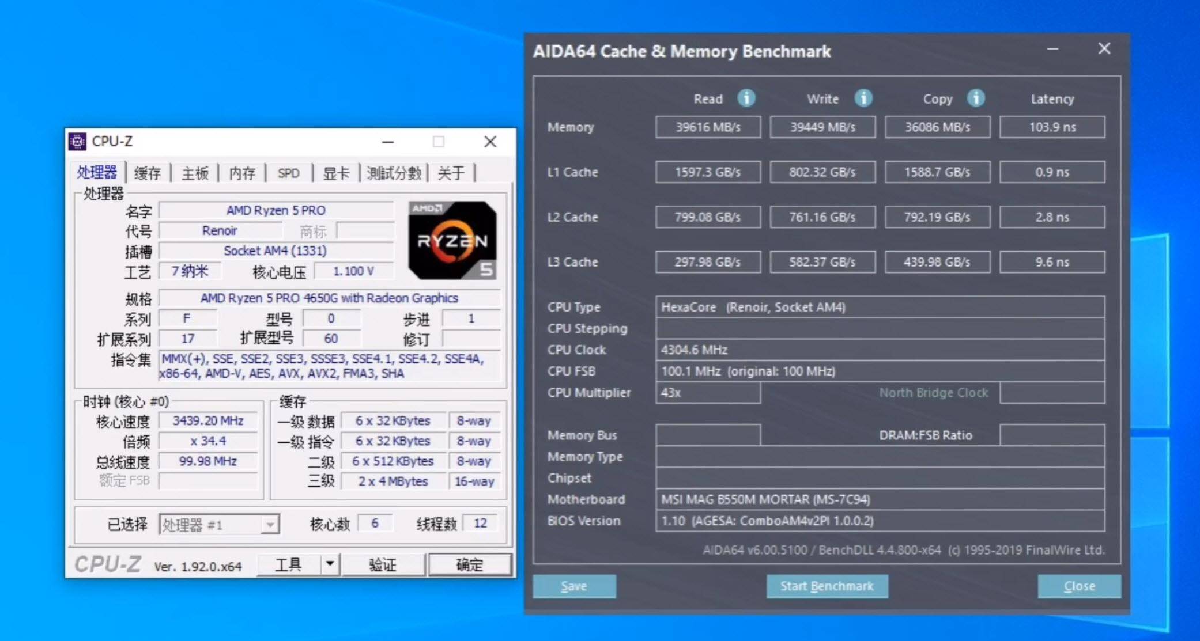
Task: Select the 主板 (Mainboard) tab
Action: click(x=195, y=173)
